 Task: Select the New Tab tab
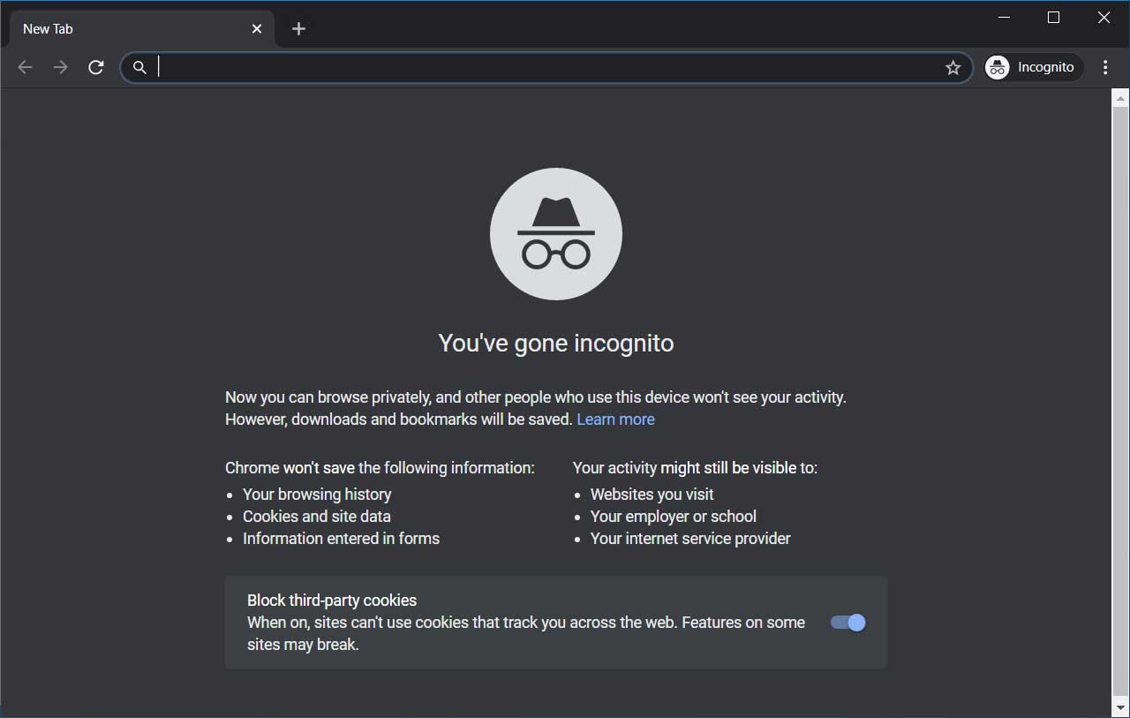coord(124,28)
